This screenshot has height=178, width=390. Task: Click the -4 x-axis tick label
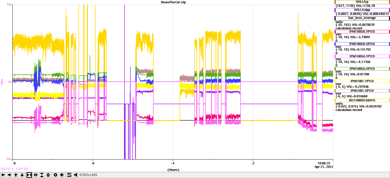point(173,163)
